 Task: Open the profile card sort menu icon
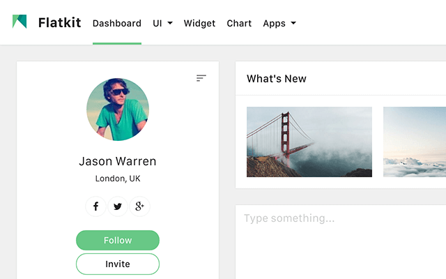point(201,78)
